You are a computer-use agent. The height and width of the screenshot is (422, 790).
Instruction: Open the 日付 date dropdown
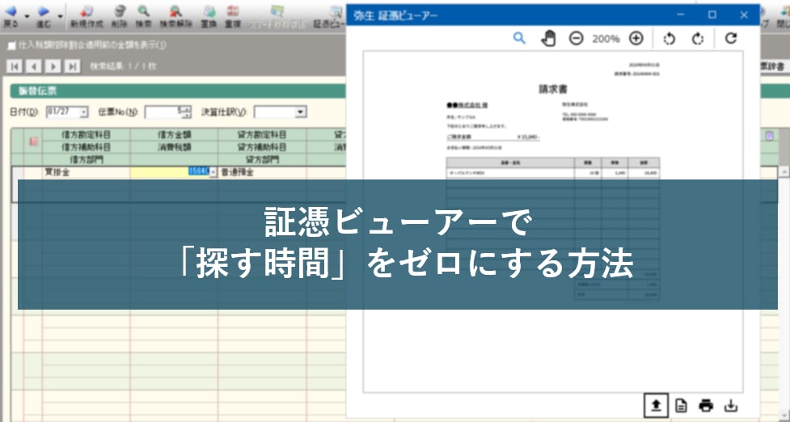tap(83, 112)
